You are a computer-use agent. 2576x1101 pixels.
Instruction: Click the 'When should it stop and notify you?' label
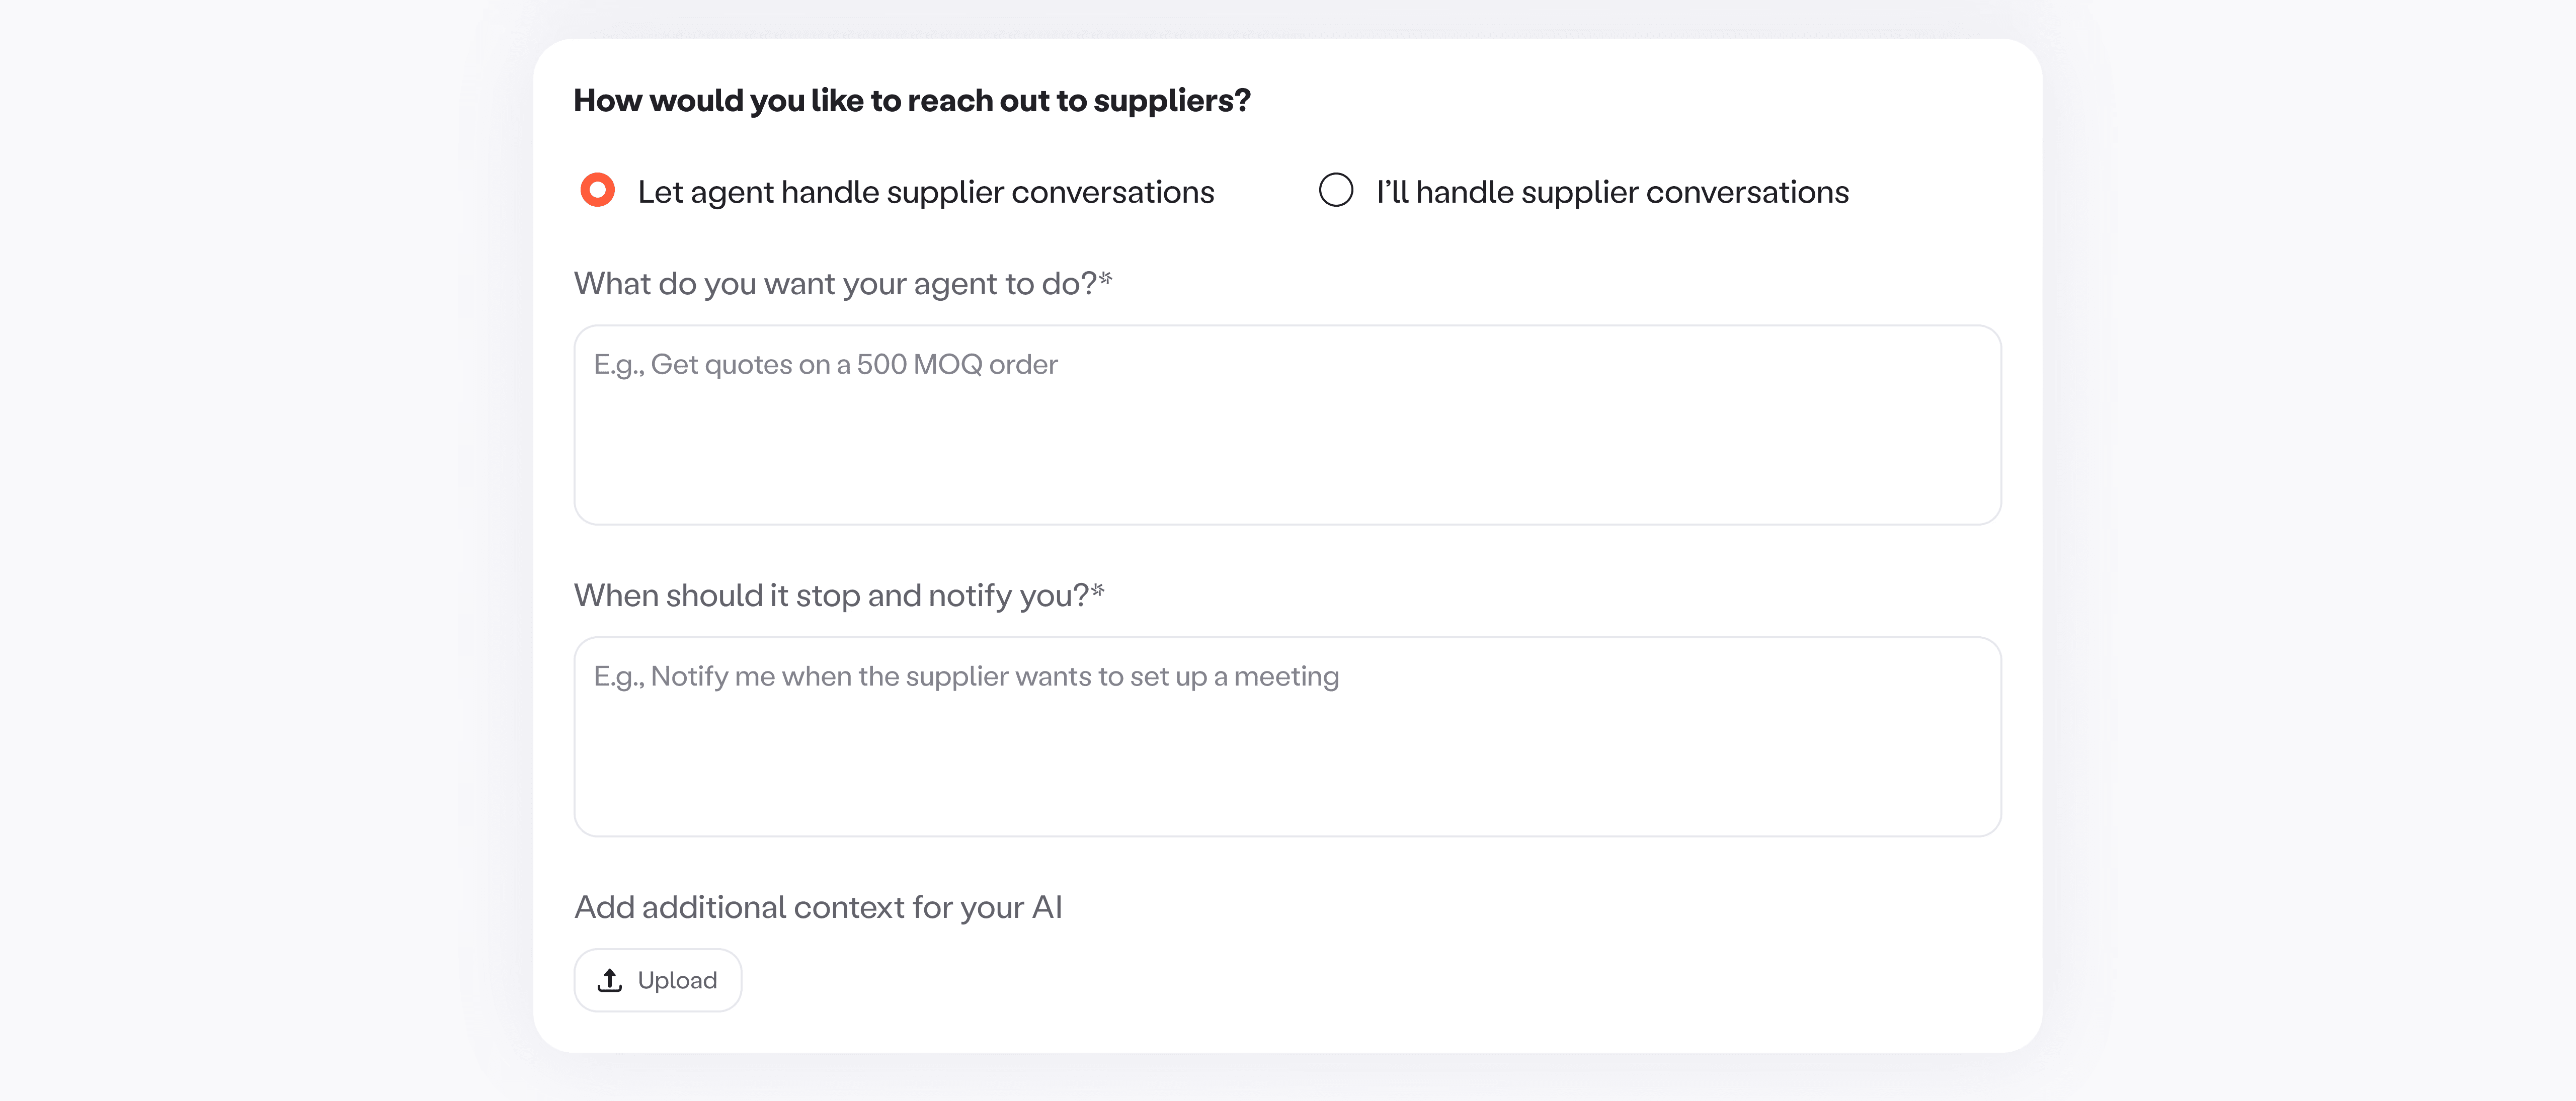point(830,596)
